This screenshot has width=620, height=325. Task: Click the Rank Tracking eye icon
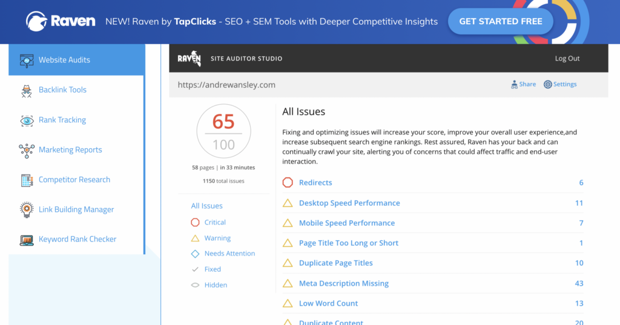[x=27, y=120]
